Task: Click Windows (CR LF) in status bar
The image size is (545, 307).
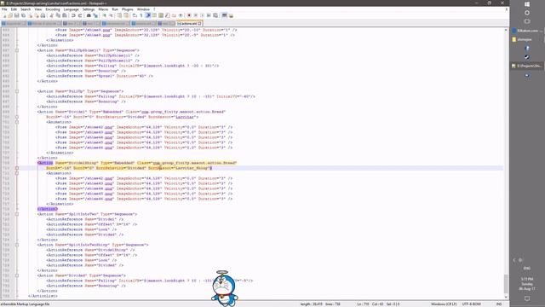Action: point(444,304)
